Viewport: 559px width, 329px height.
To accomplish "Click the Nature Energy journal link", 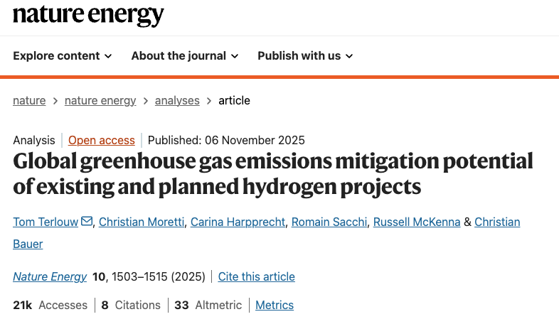I will pyautogui.click(x=50, y=276).
